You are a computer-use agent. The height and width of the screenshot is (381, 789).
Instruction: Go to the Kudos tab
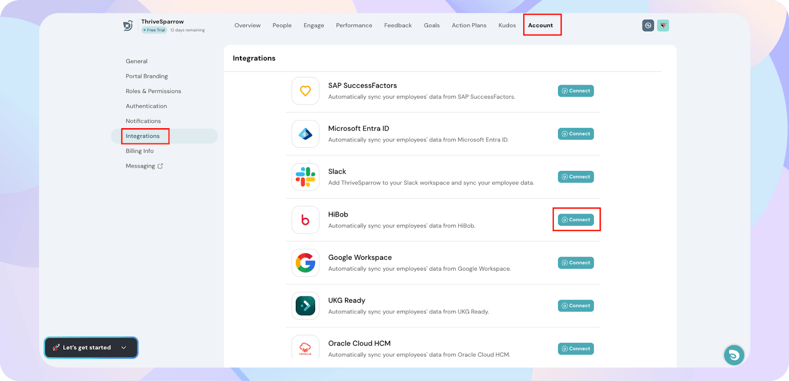click(507, 26)
